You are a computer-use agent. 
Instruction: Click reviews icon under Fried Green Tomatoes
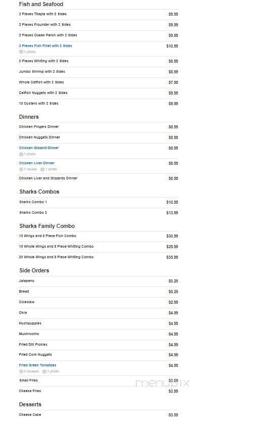(x=21, y=371)
